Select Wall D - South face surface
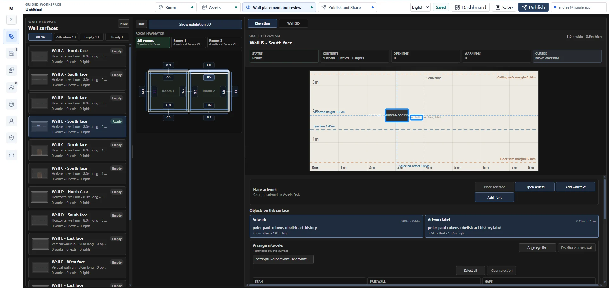609x288 pixels. (77, 220)
